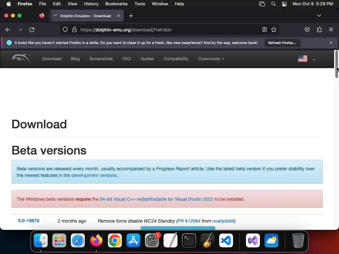
Task: Open App Store from the dock
Action: pos(133,240)
